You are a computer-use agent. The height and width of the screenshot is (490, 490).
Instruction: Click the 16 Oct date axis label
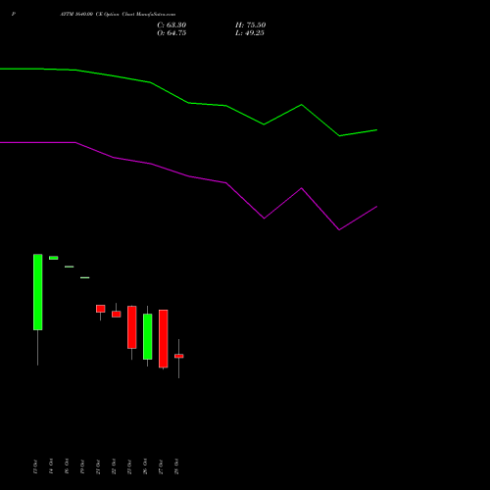pos(67,466)
